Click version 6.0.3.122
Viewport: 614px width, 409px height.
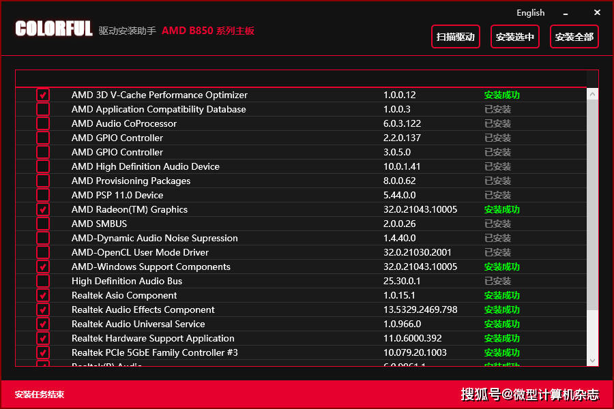(x=402, y=123)
